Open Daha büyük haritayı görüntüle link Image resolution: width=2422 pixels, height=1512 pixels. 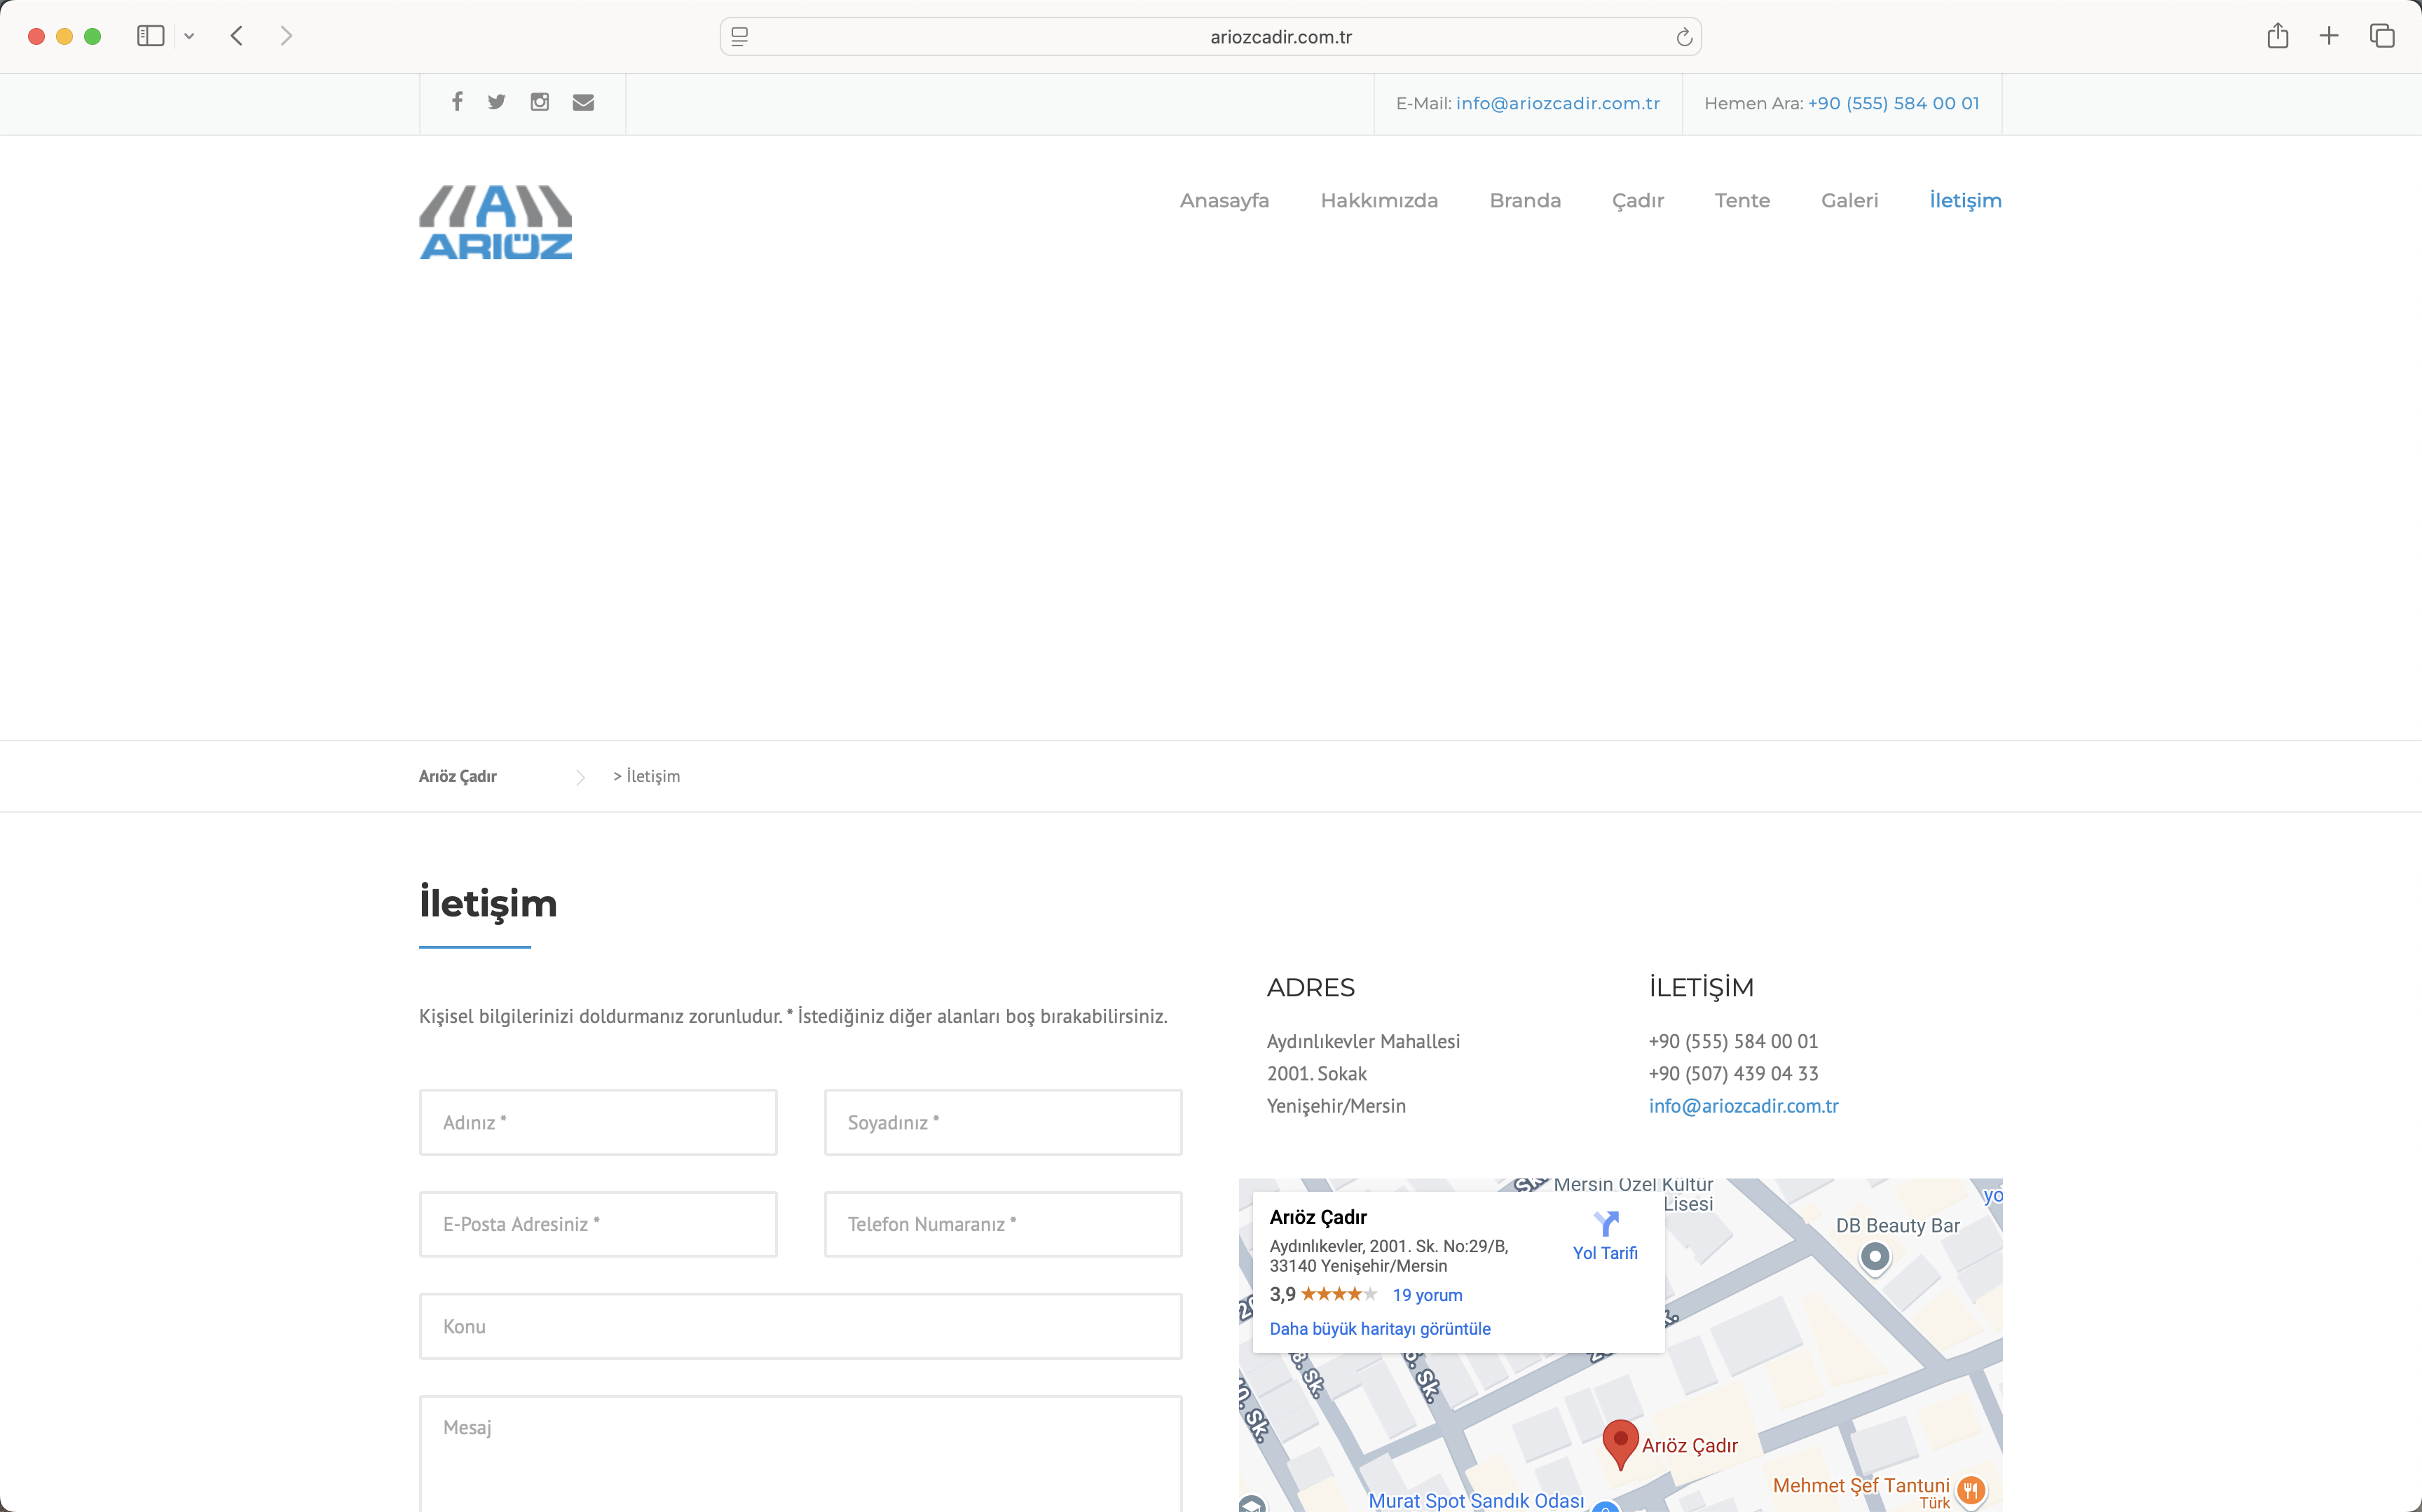(x=1379, y=1329)
